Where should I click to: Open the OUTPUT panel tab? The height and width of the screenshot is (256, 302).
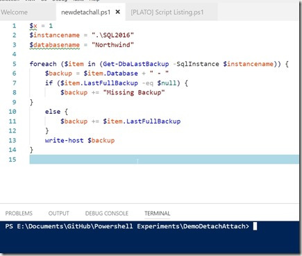click(x=58, y=213)
